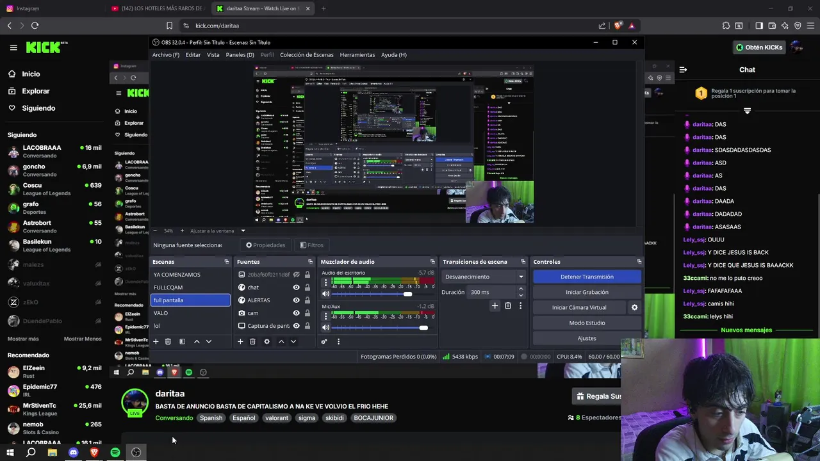Toggle visibility of the chat source
Image resolution: width=820 pixels, height=461 pixels.
pos(296,287)
